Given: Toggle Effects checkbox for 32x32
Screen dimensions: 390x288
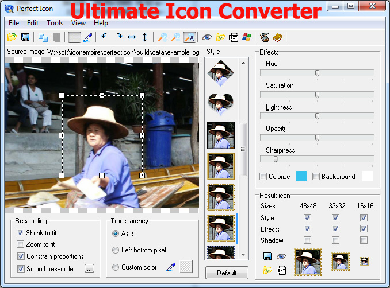Looking at the screenshot, I should [x=335, y=229].
